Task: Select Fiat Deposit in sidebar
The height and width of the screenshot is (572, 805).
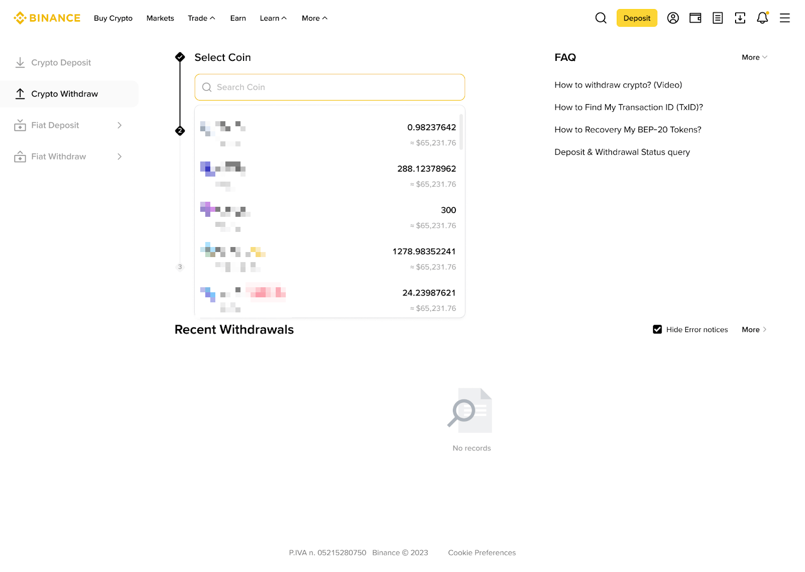Action: point(69,125)
